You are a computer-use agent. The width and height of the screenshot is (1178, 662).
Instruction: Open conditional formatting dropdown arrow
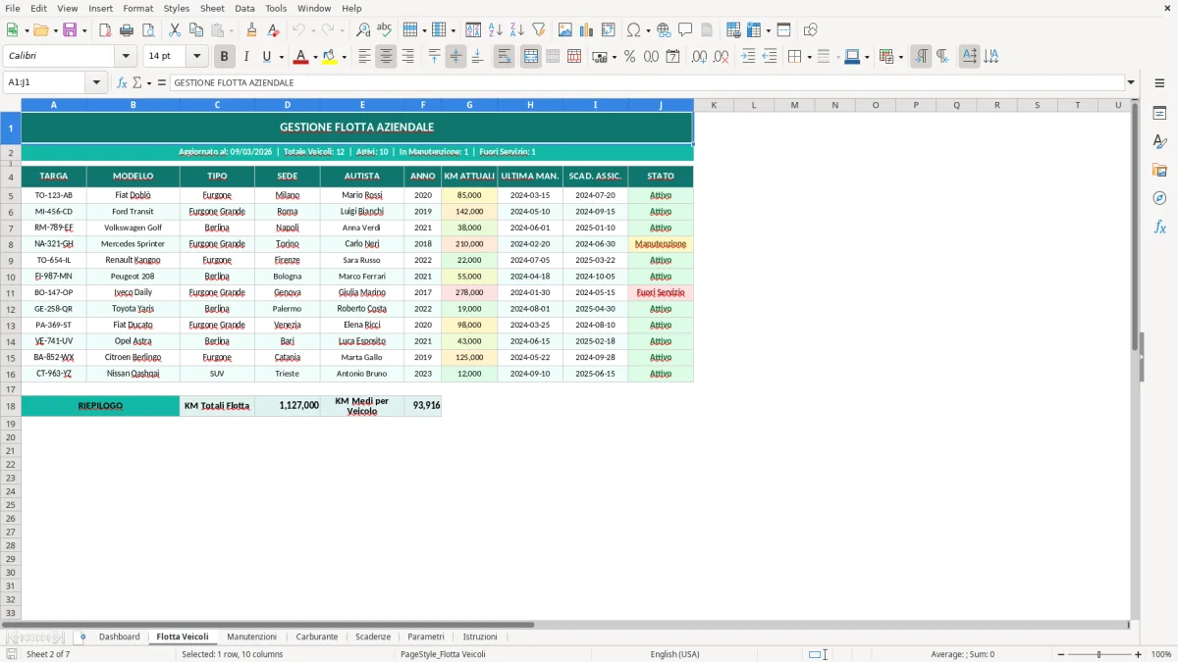click(x=900, y=57)
